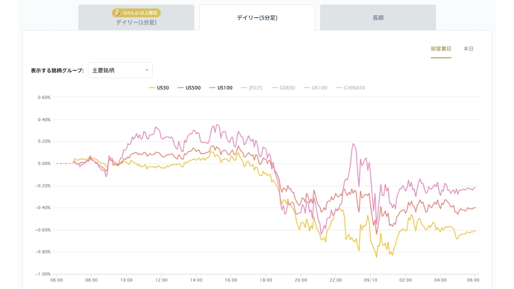Viewport: 514px width, 289px height.
Task: Toggle US30 series visibility in legend
Action: click(x=159, y=88)
